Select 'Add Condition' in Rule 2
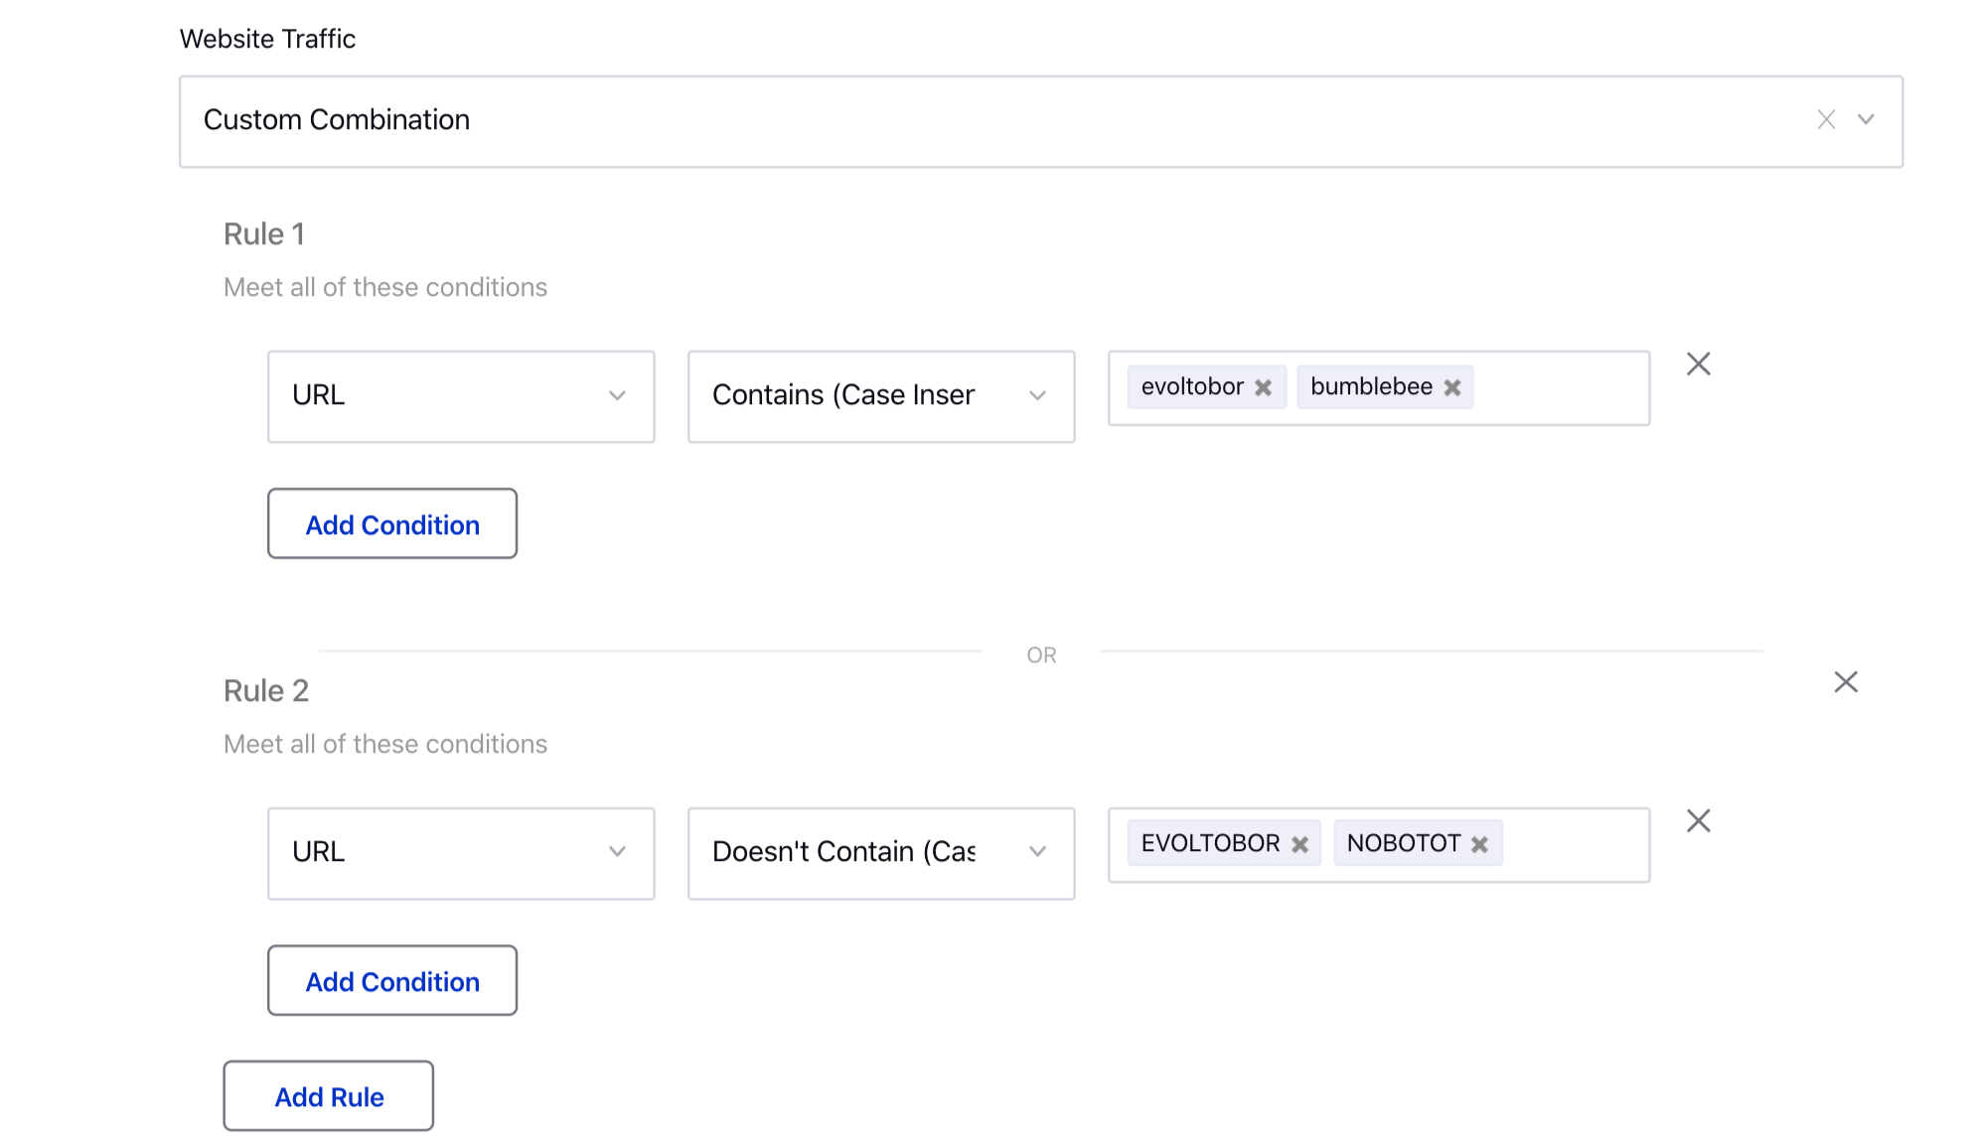Screen dimensions: 1979x1144 click(392, 980)
